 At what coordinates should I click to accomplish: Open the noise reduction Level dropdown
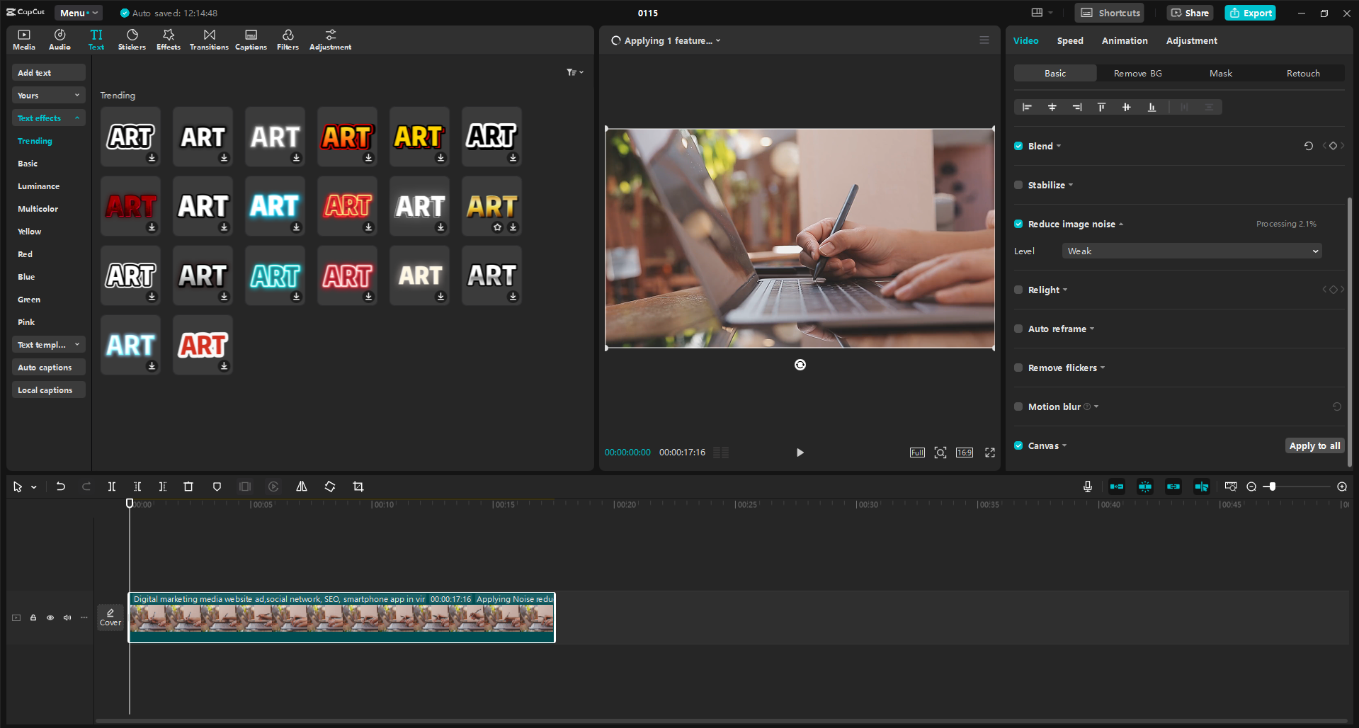click(x=1190, y=251)
